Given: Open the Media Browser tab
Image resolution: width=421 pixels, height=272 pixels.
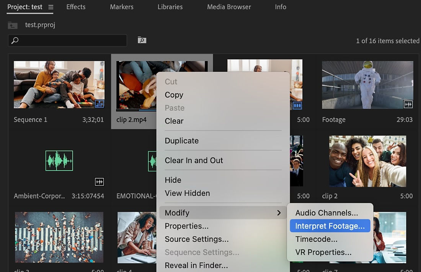Looking at the screenshot, I should tap(229, 7).
